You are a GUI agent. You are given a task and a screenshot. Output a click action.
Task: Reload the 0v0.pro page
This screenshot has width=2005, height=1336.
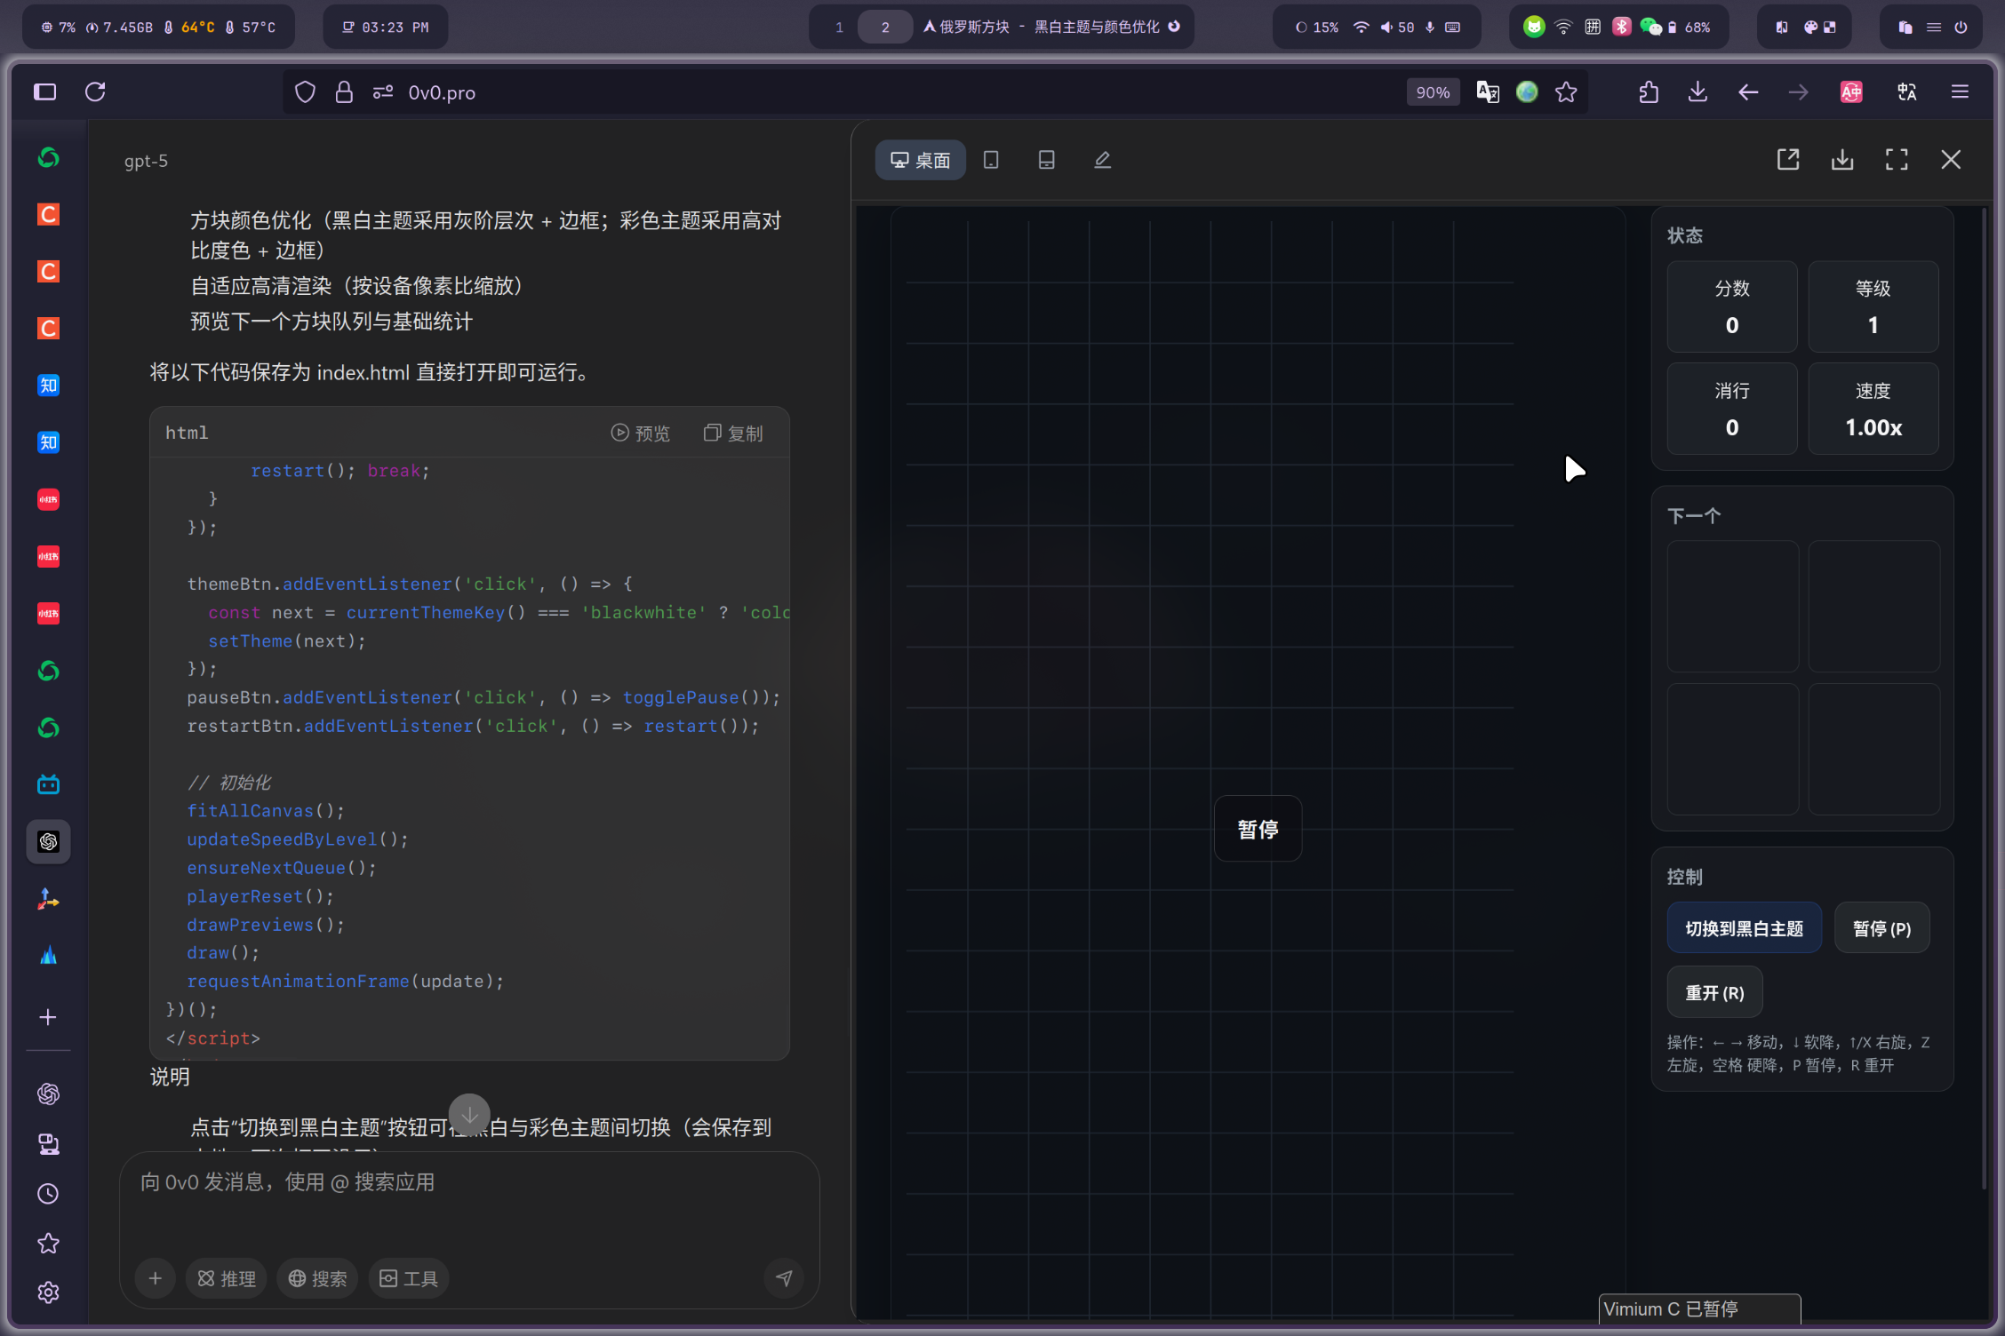[x=95, y=91]
